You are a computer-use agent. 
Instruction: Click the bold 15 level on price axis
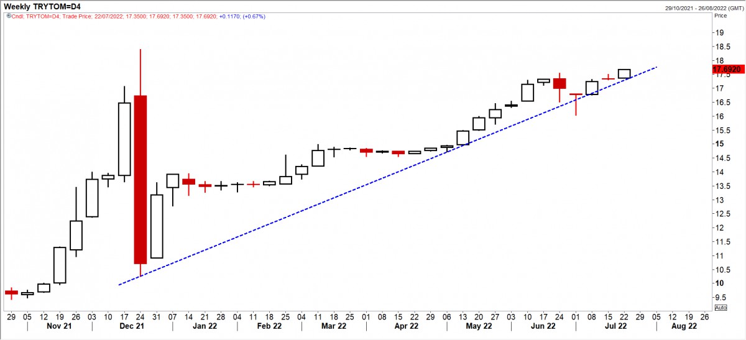click(719, 144)
